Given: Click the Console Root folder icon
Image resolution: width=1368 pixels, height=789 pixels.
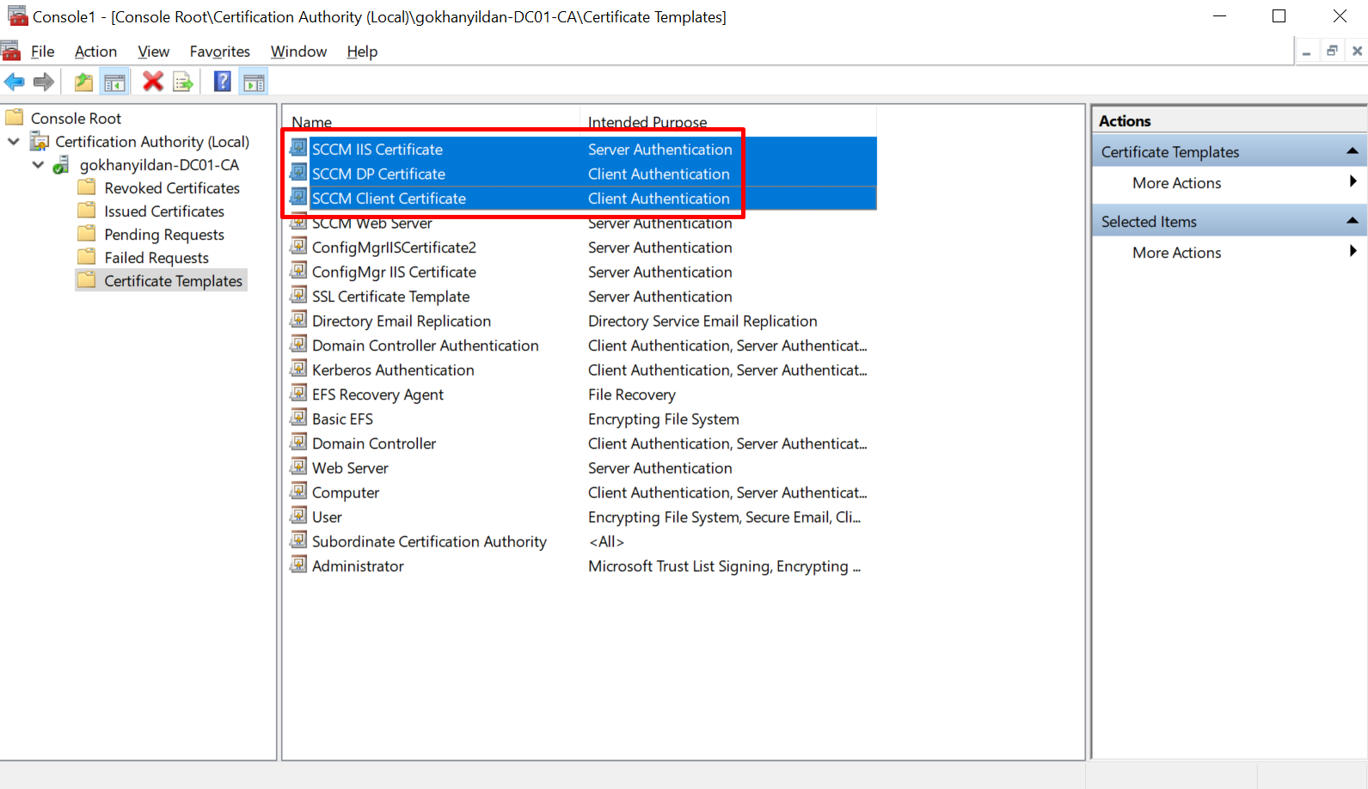Looking at the screenshot, I should coord(15,117).
